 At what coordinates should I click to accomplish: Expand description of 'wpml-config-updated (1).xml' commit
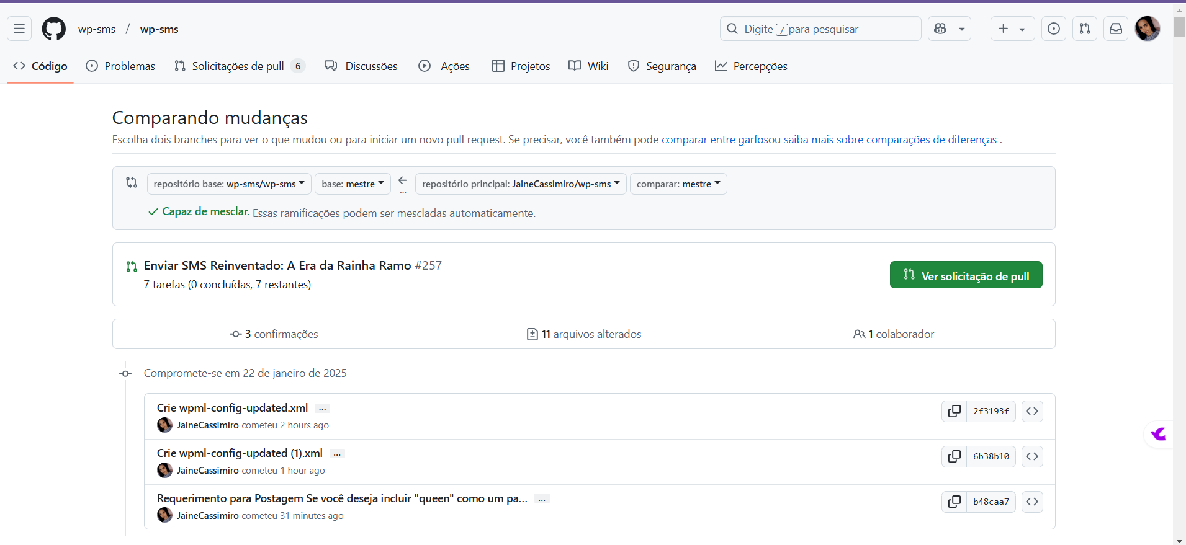coord(337,454)
